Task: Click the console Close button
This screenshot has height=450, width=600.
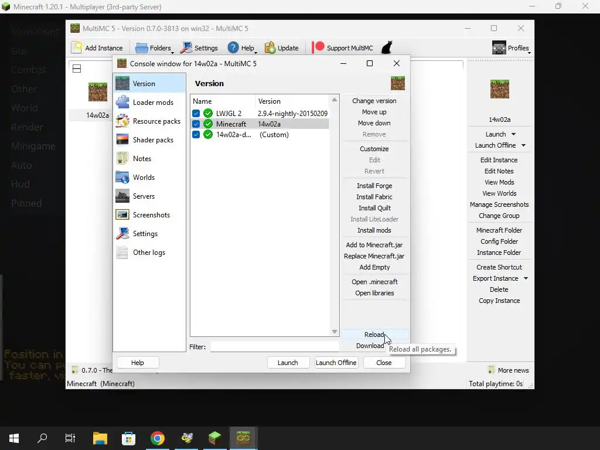Action: (x=384, y=362)
